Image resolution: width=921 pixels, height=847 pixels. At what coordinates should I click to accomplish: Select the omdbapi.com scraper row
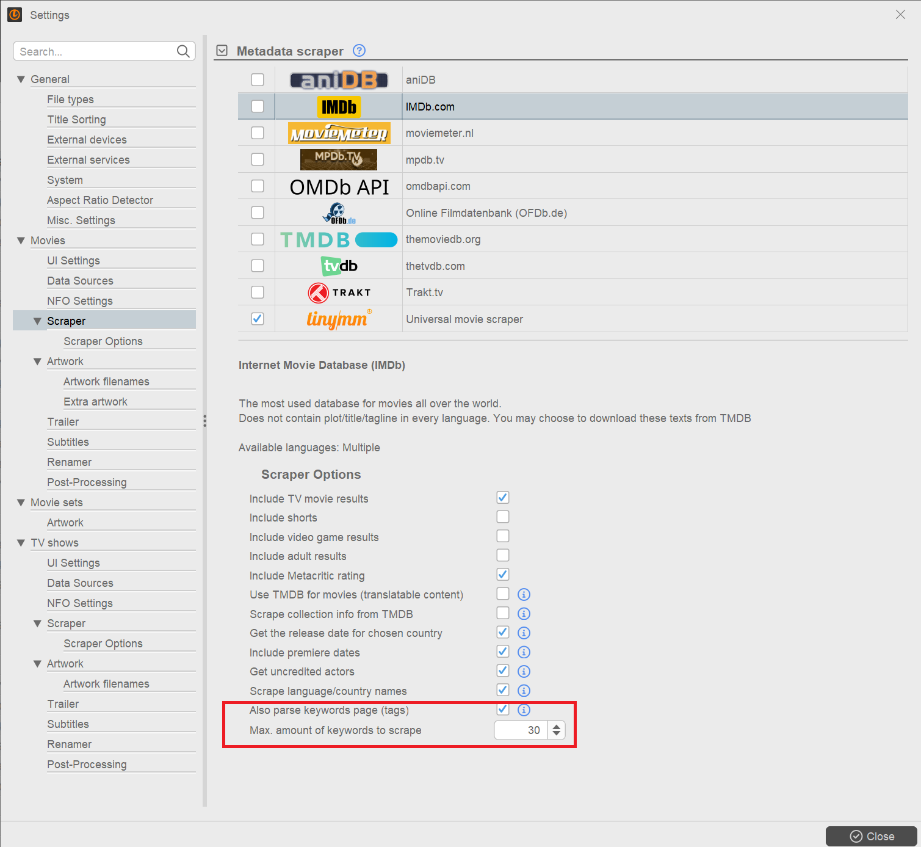tap(573, 186)
